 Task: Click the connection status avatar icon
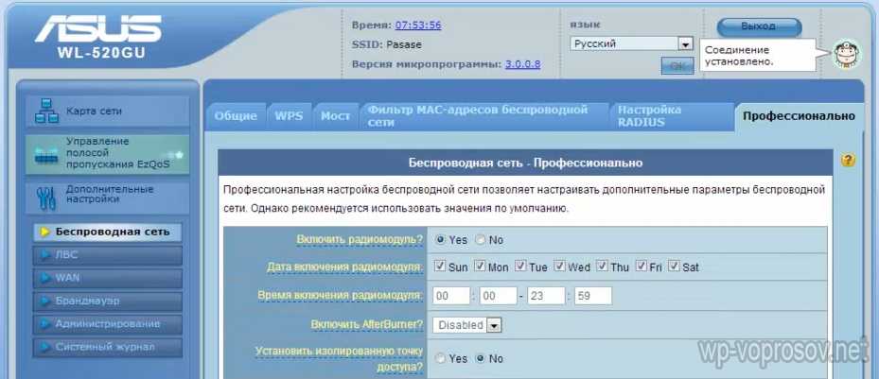(845, 55)
